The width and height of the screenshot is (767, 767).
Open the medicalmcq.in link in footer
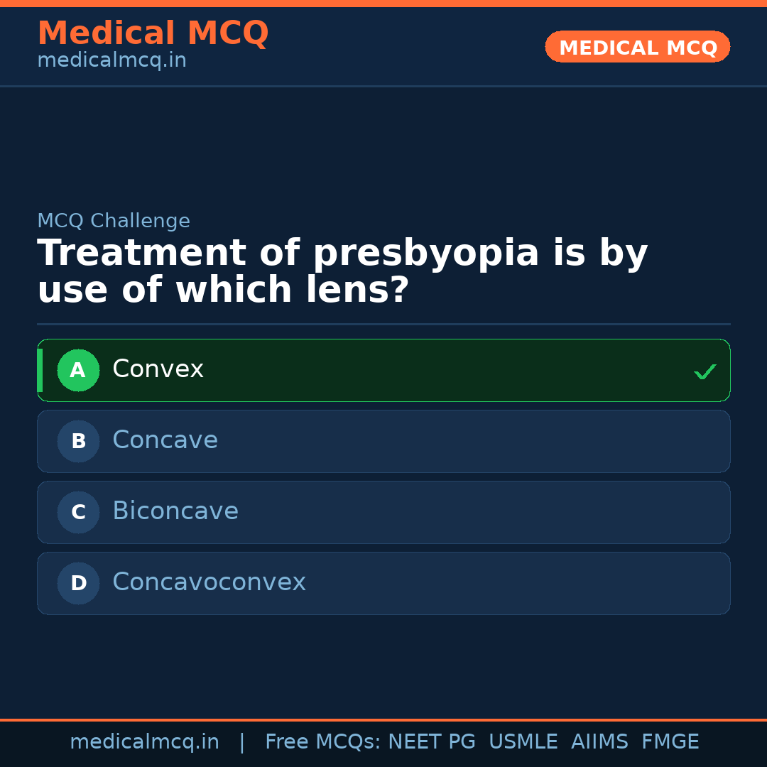(x=144, y=742)
